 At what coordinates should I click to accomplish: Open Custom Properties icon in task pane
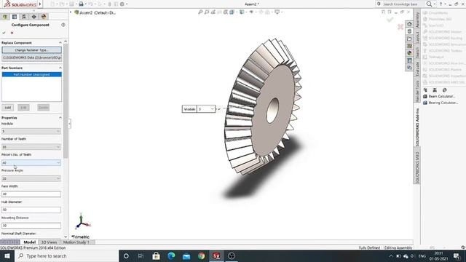pos(409,60)
